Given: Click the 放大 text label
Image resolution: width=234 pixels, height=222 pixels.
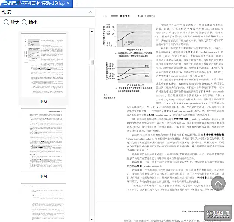Looking at the screenshot, I should pyautogui.click(x=15, y=22).
